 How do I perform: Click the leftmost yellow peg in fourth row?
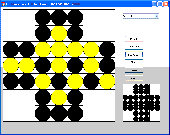(x=11, y=65)
